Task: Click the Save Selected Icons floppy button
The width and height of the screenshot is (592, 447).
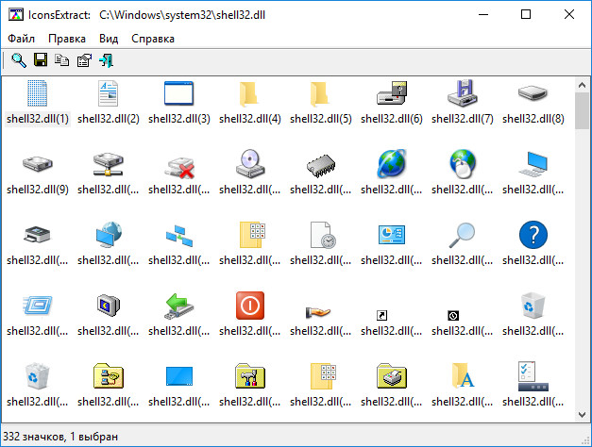Action: (x=41, y=60)
